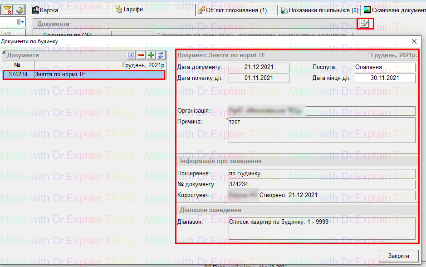426x267 pixels.
Task: Click the № column header
Action: click(18, 65)
